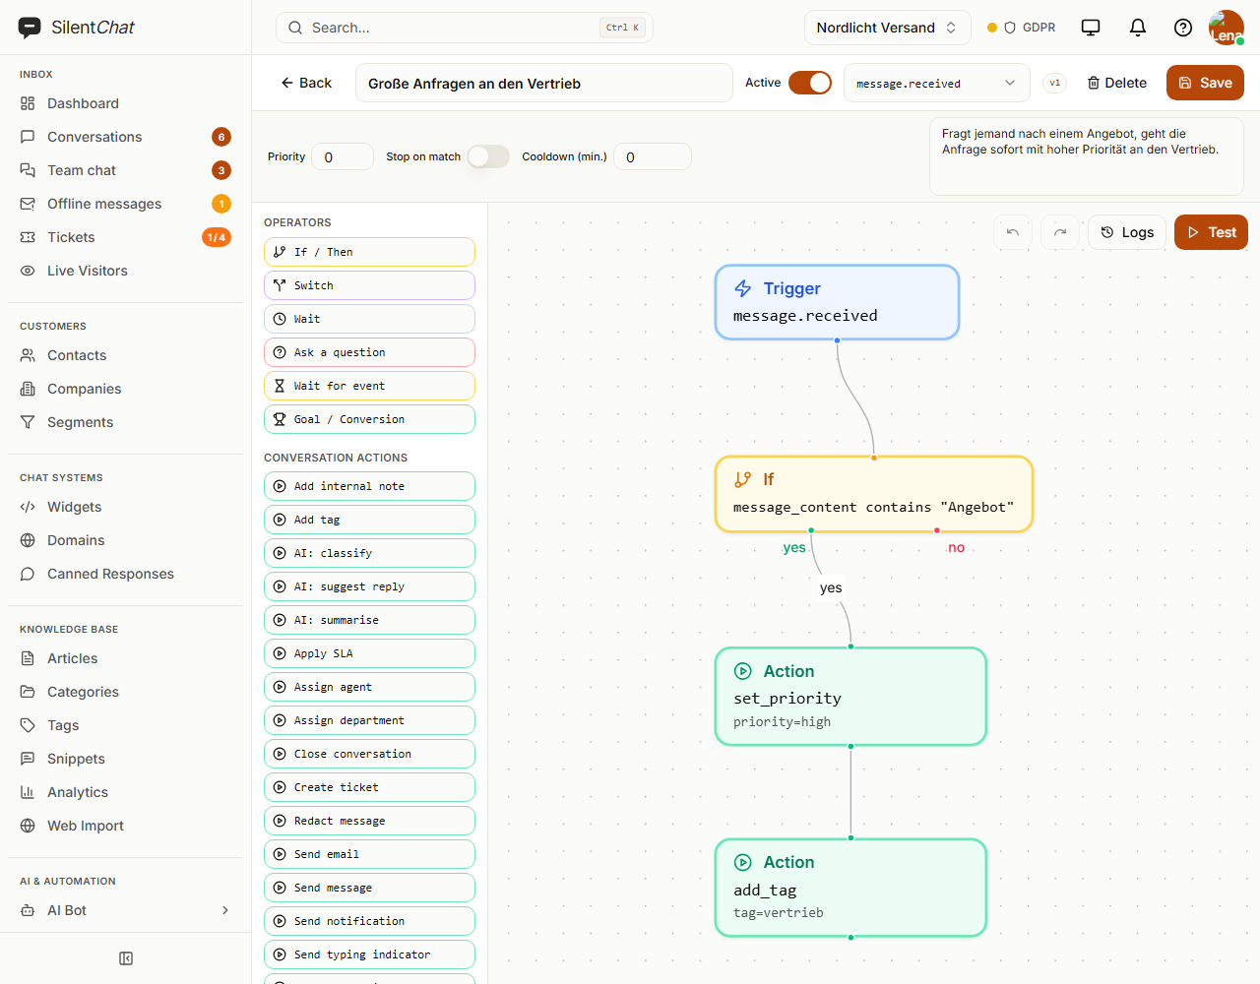Focus the Priority number field

click(343, 156)
